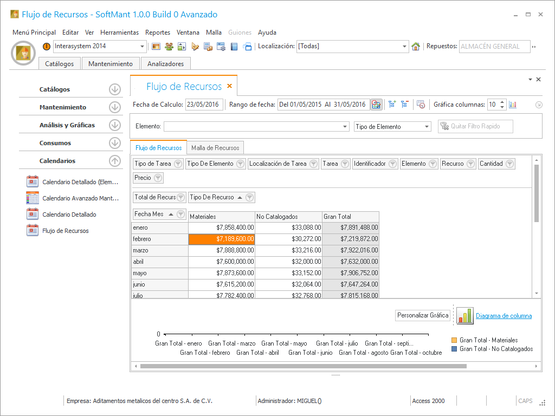
Task: Click the collapse all tree icon
Action: pyautogui.click(x=404, y=105)
